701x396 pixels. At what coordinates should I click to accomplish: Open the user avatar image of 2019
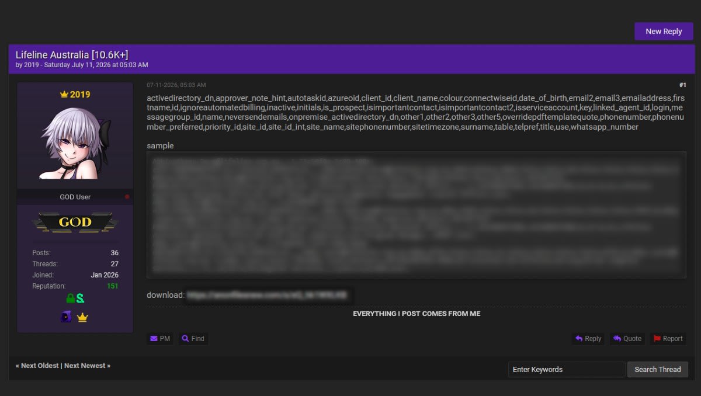pyautogui.click(x=75, y=143)
